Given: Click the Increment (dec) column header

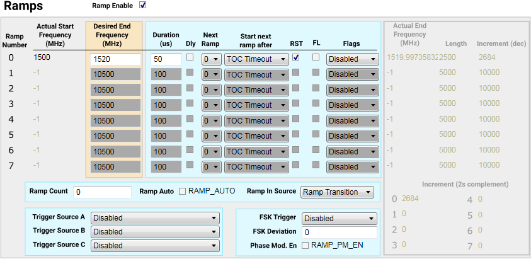Looking at the screenshot, I should click(501, 43).
